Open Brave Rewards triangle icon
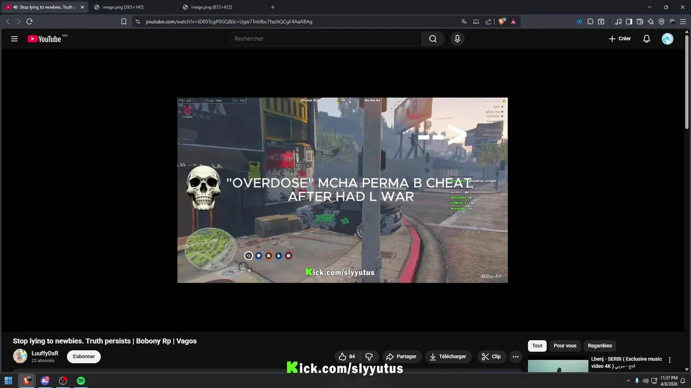Image resolution: width=691 pixels, height=388 pixels. pos(513,22)
